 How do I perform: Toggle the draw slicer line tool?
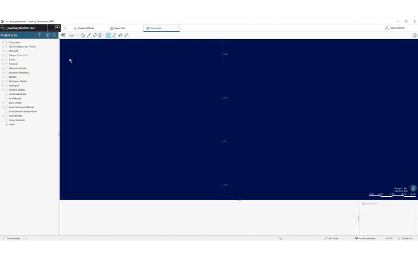pyautogui.click(x=114, y=35)
